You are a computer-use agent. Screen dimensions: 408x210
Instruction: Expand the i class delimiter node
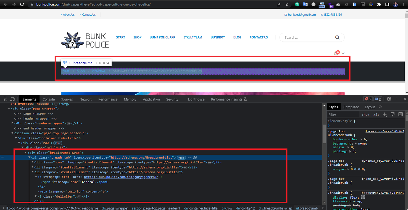point(36,196)
